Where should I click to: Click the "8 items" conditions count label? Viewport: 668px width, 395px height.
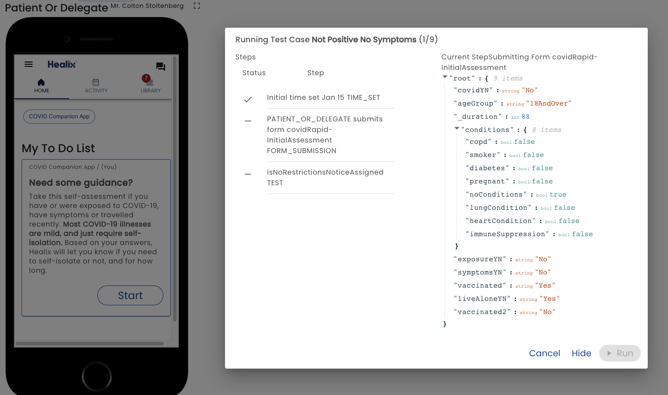546,130
